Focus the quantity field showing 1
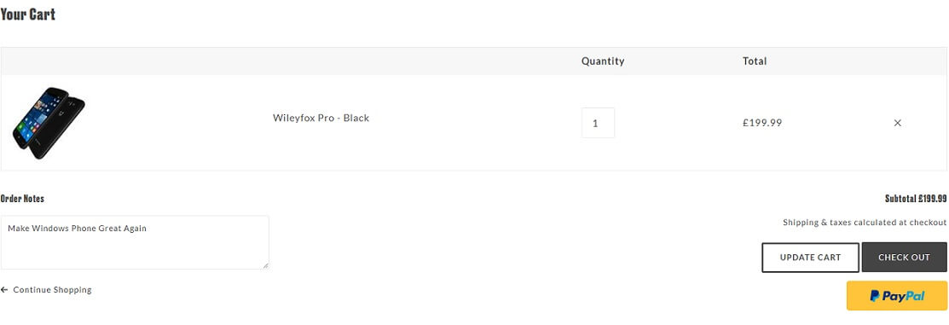Screen dimensions: 949x325 598,123
